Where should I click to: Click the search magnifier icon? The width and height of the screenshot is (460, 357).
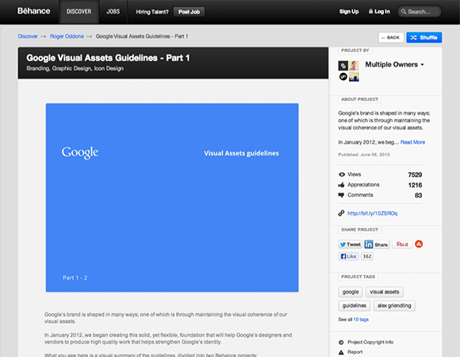(x=404, y=12)
